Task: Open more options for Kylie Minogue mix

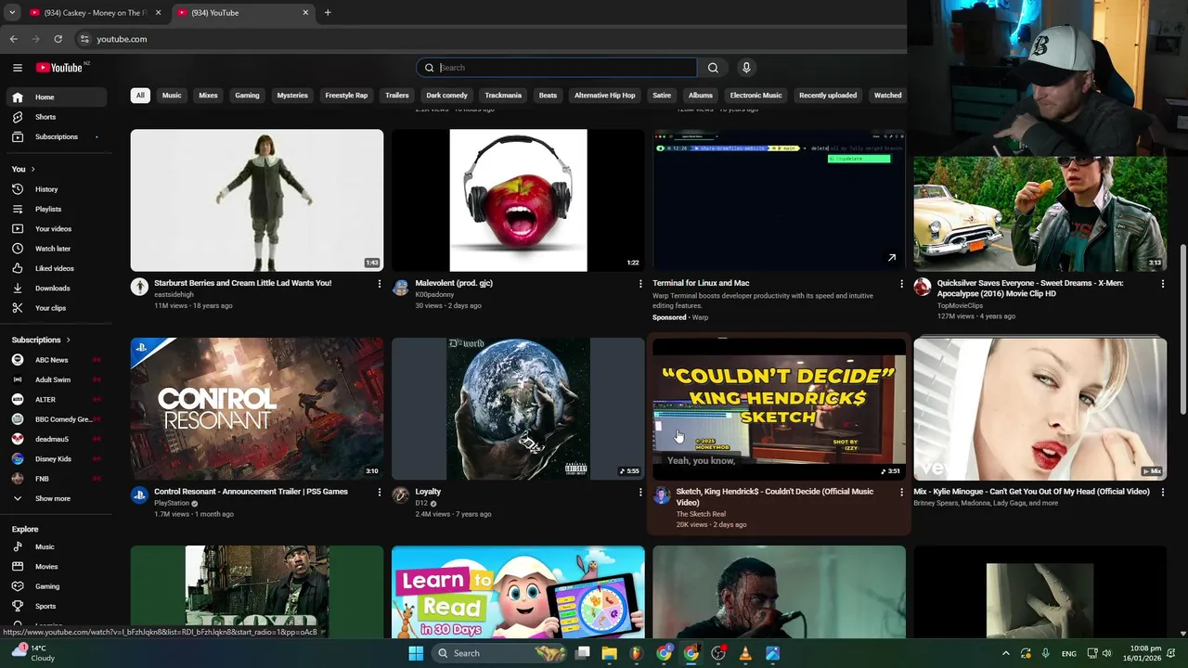Action: pos(1162,493)
